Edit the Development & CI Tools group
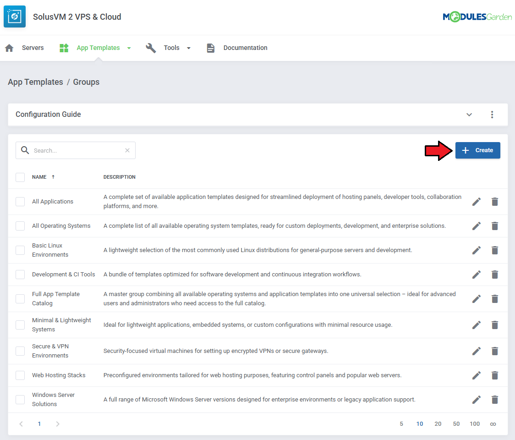Viewport: 515px width, 440px height. tap(476, 275)
